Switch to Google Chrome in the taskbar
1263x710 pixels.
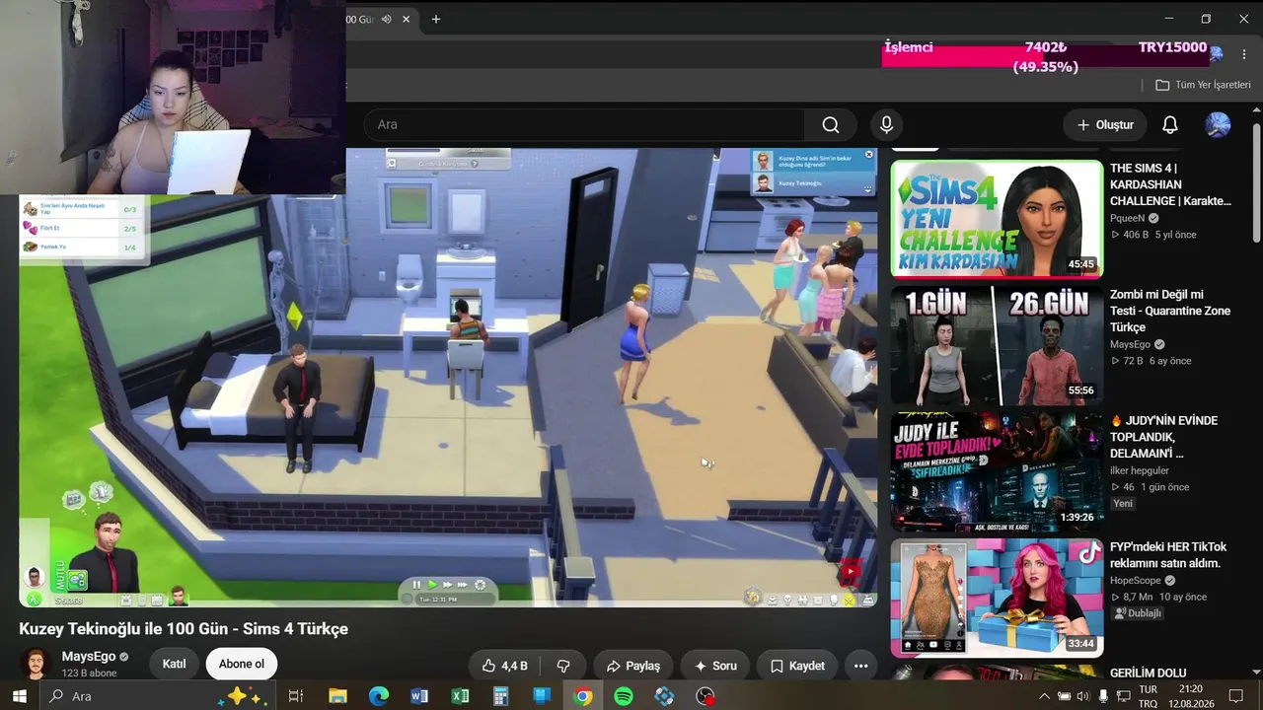coord(583,696)
